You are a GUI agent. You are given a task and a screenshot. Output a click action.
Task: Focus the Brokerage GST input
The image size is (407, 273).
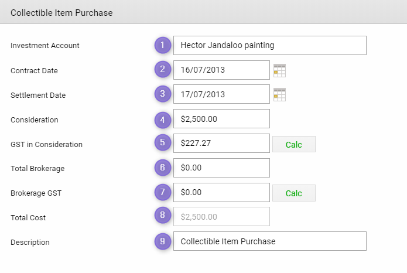[x=222, y=193]
